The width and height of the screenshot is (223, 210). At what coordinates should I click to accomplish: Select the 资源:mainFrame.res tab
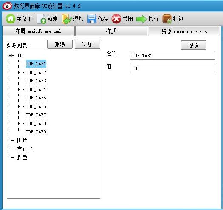click(x=184, y=31)
